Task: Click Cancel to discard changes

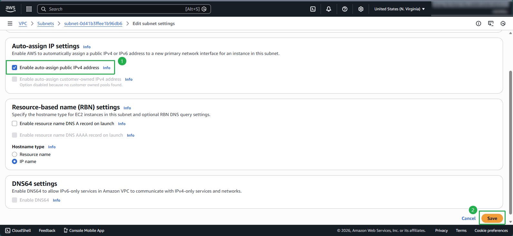Action: coord(469,218)
